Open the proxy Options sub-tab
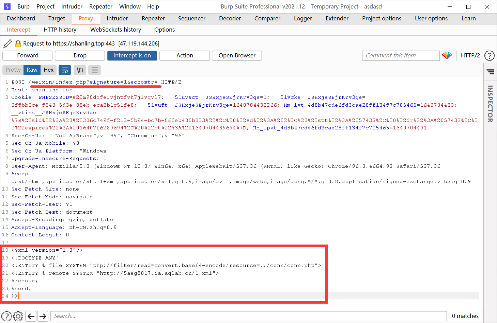This screenshot has height=323, width=497. [x=165, y=30]
